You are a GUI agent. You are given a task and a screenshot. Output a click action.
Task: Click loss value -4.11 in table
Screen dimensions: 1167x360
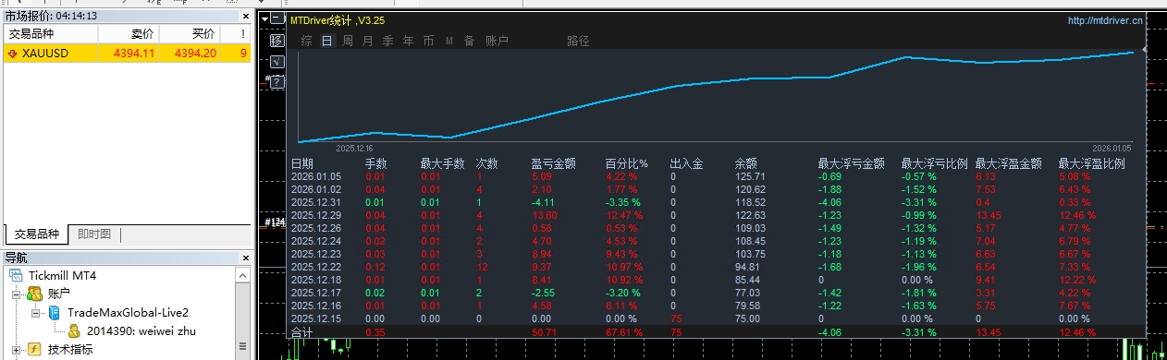(x=543, y=202)
